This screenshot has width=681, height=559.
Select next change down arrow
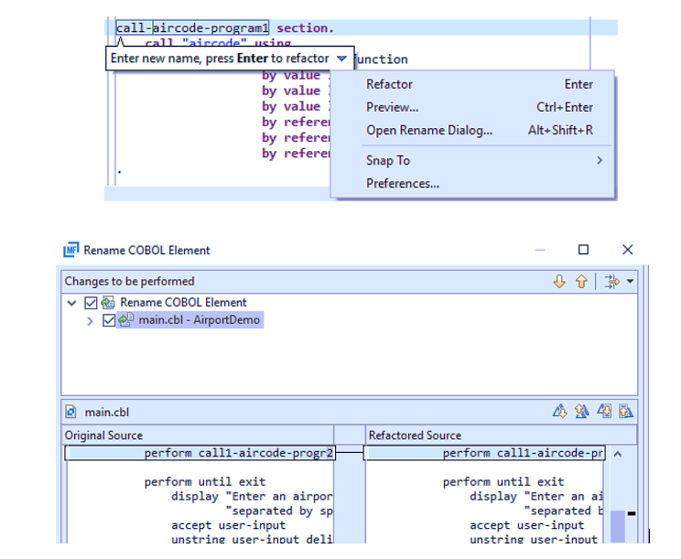pyautogui.click(x=559, y=281)
